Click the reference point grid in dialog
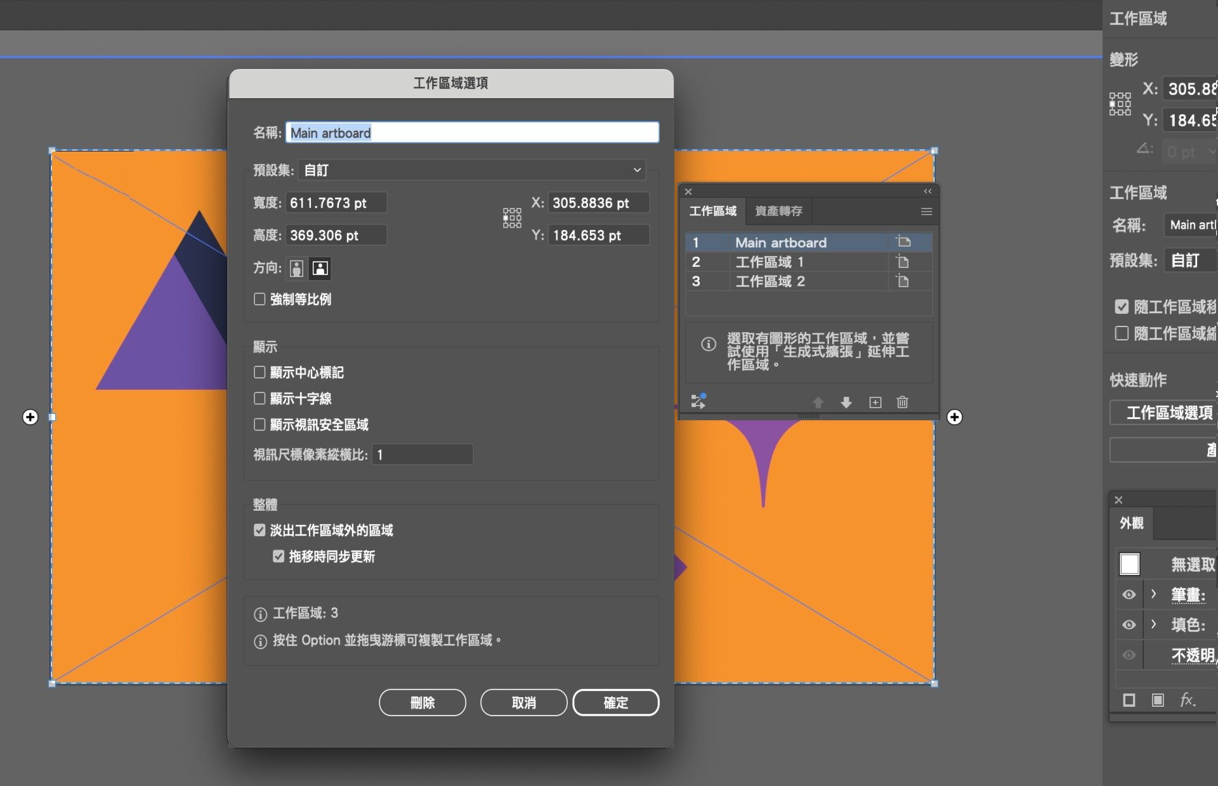This screenshot has width=1218, height=786. pos(512,218)
